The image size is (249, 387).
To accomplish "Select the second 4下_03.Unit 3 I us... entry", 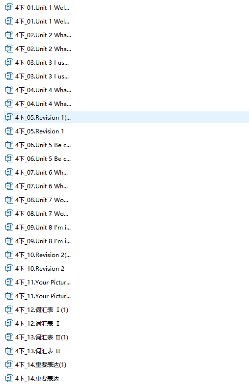I will coord(42,76).
